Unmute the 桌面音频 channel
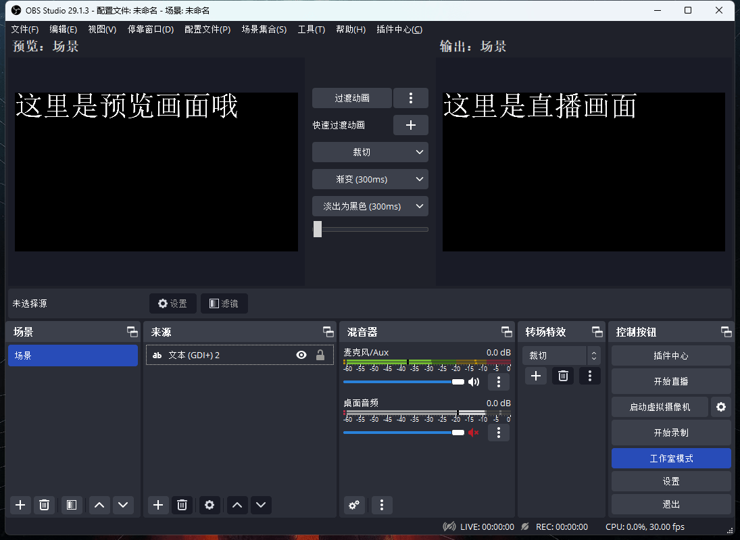Screen dimensions: 740x540 tap(474, 433)
